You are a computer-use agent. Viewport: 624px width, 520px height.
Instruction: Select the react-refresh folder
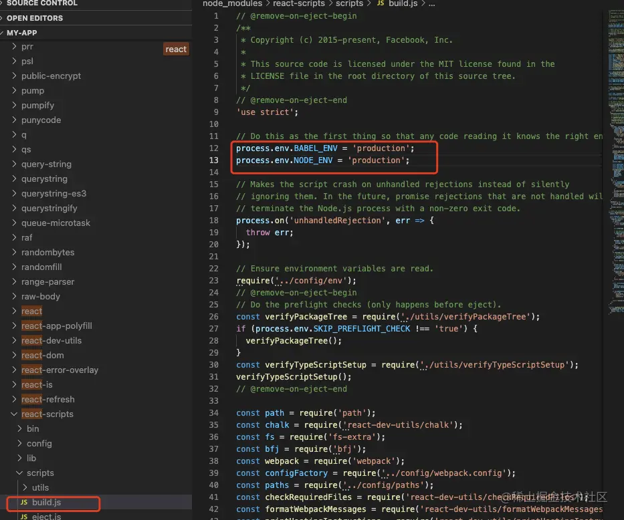point(47,399)
